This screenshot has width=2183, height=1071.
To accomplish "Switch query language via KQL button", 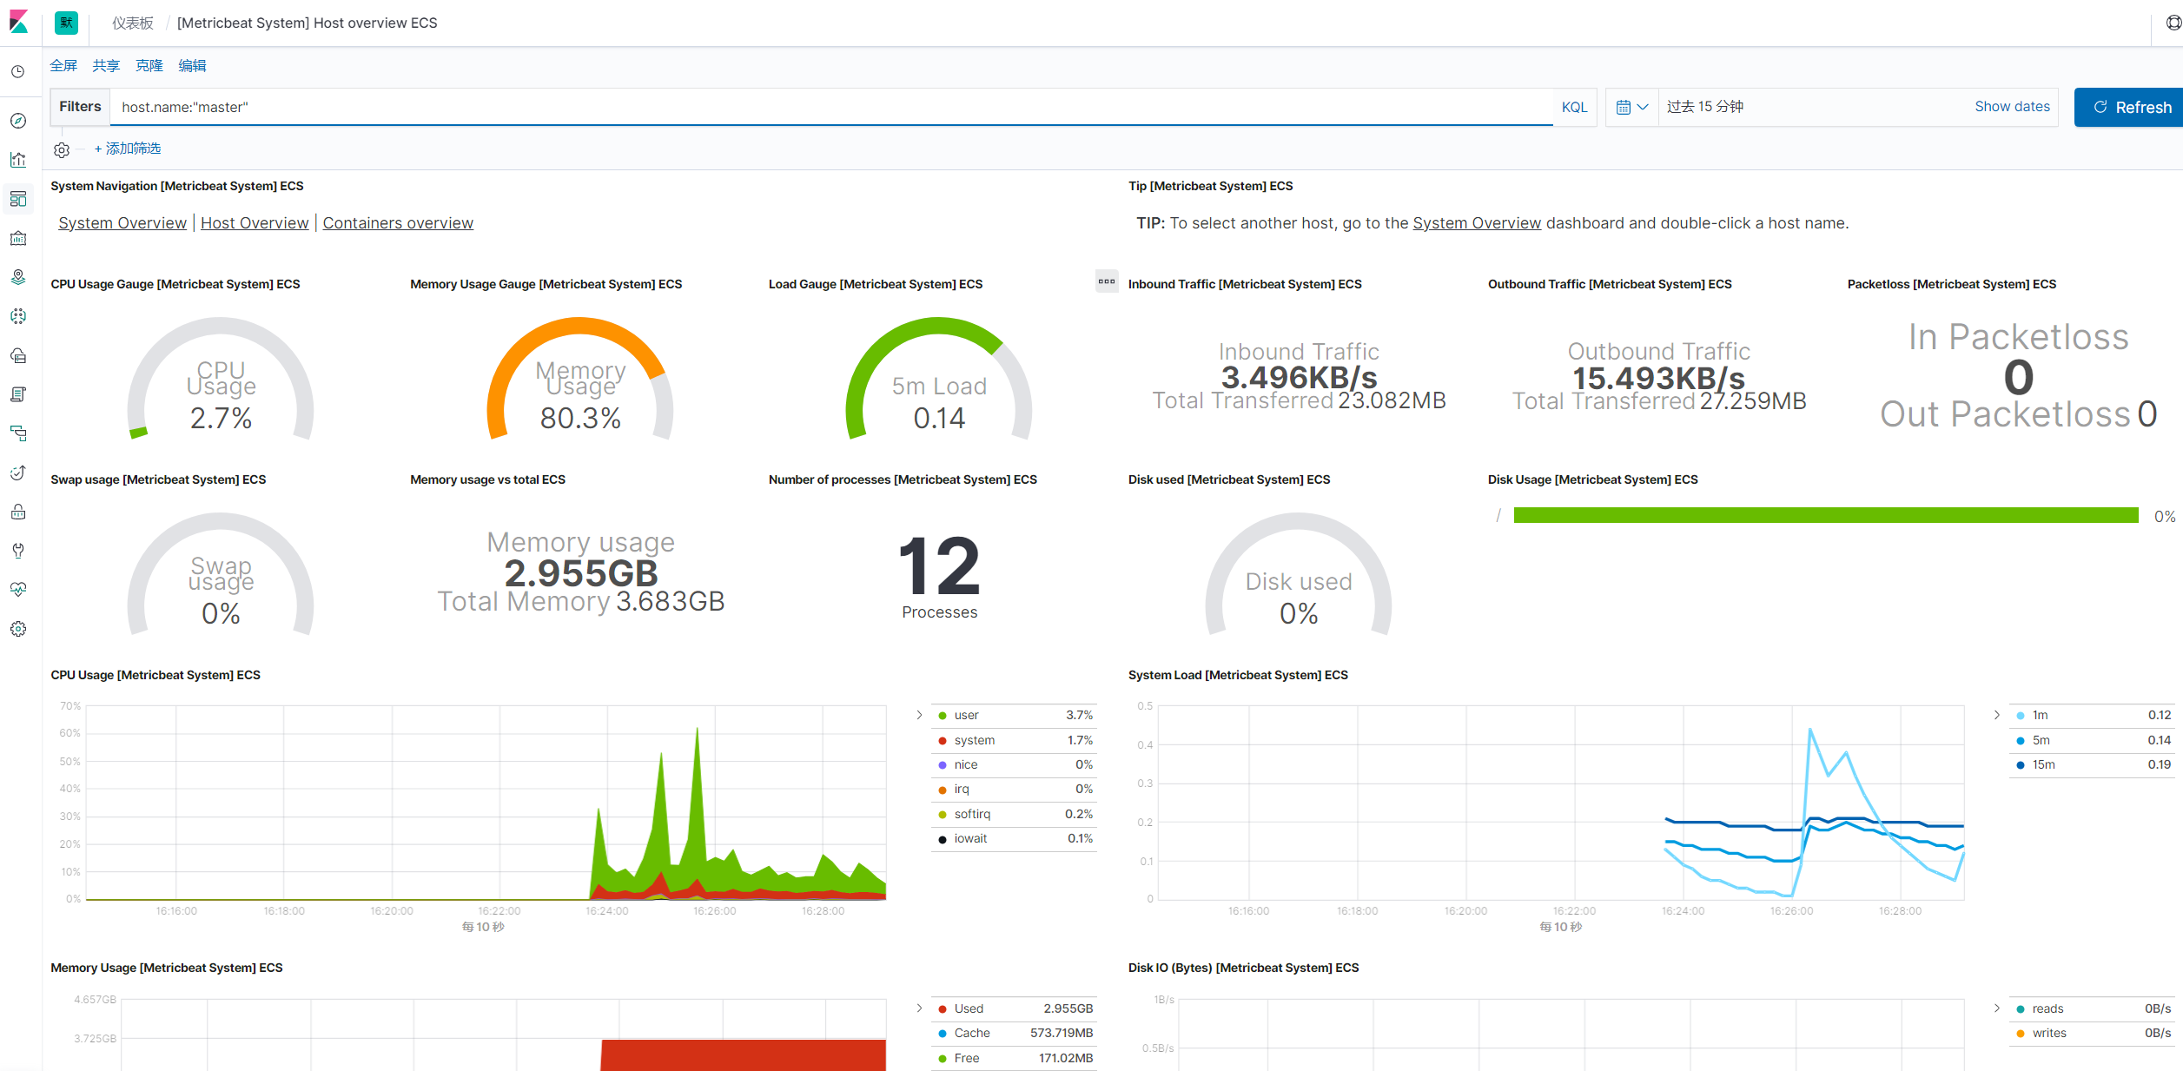I will [x=1574, y=107].
